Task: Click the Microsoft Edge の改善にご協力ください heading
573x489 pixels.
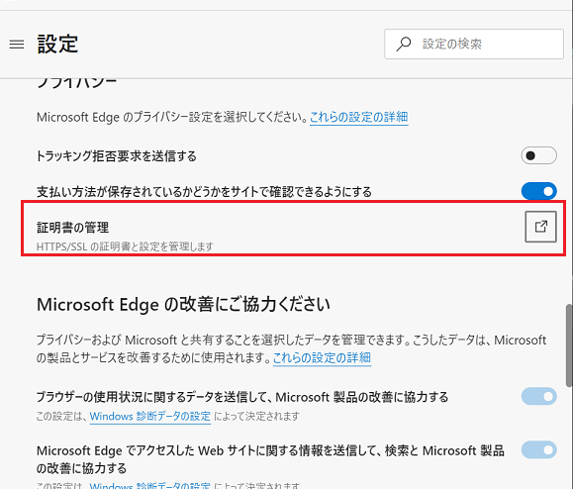Action: (x=183, y=305)
